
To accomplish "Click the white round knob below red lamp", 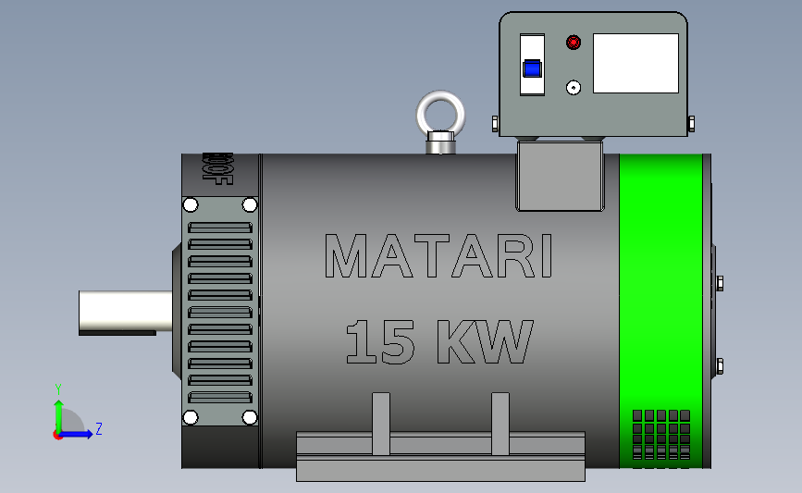I will tap(574, 88).
